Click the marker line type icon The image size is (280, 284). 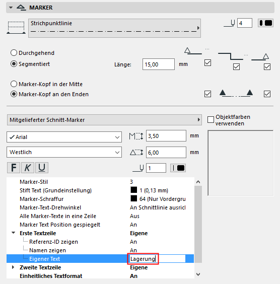16,28
